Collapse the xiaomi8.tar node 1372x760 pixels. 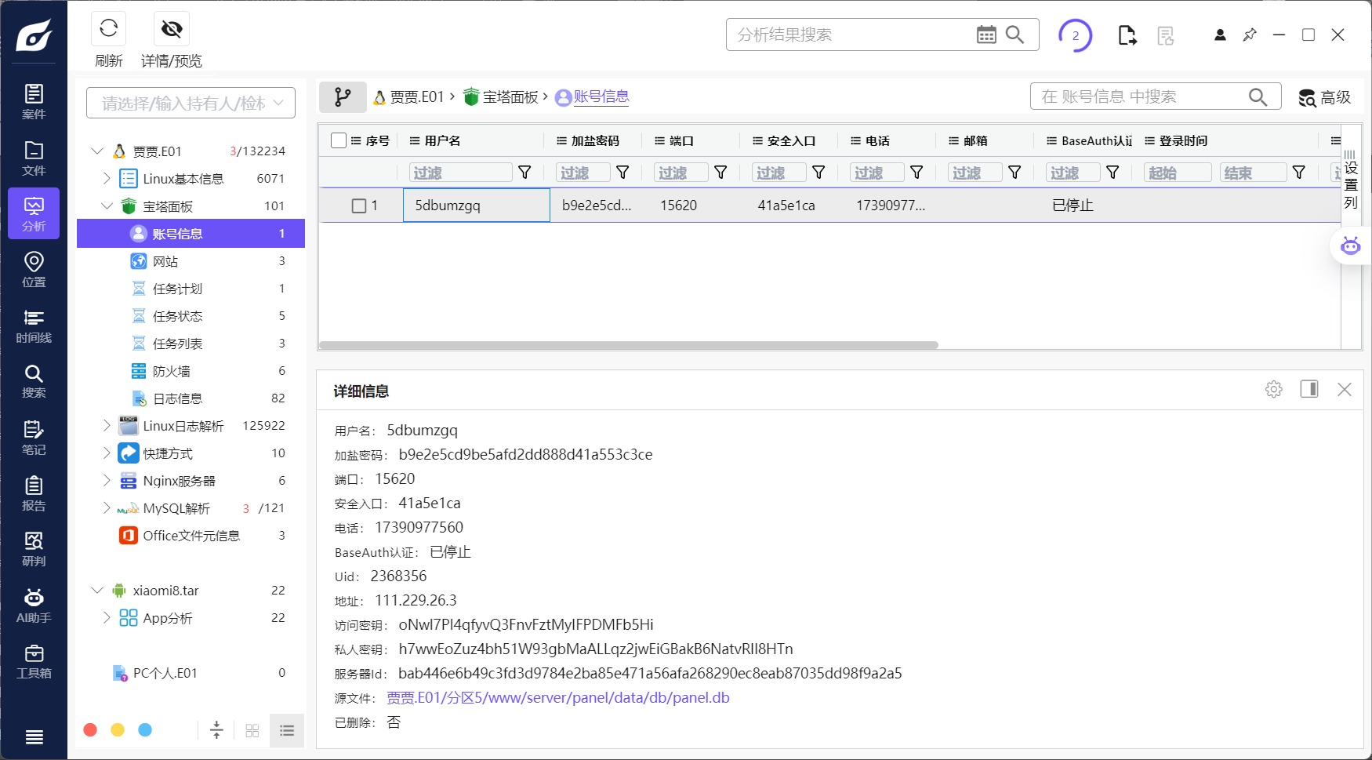click(x=97, y=590)
